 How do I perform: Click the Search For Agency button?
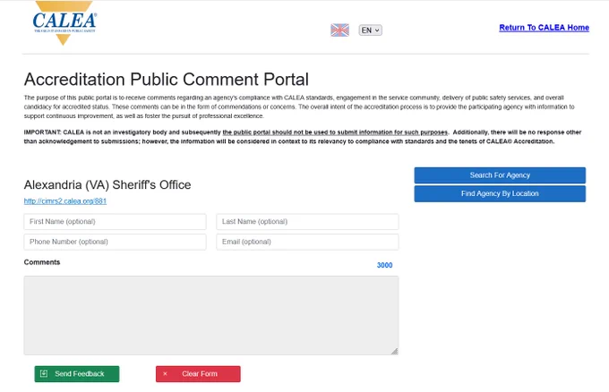(x=500, y=175)
